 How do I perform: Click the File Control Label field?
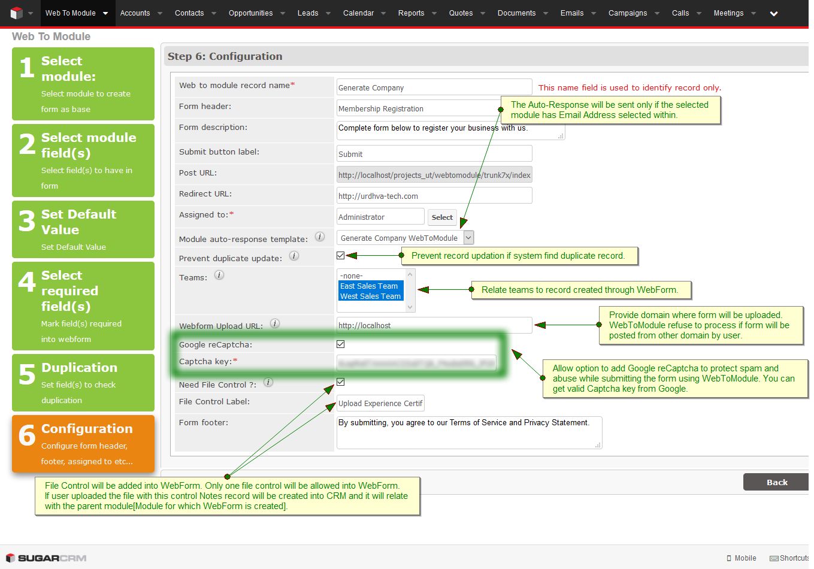(x=380, y=403)
